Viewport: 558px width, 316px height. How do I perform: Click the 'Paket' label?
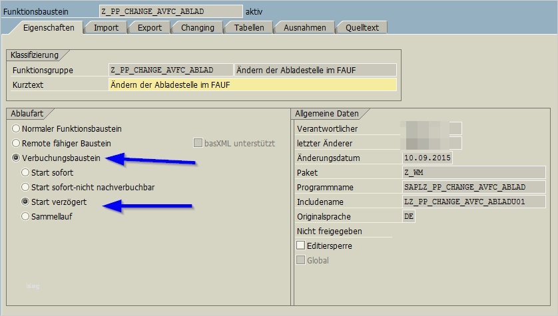(307, 173)
